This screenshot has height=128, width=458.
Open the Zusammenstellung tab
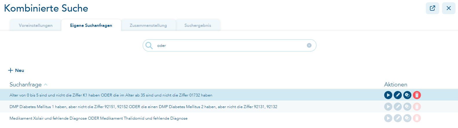point(148,25)
